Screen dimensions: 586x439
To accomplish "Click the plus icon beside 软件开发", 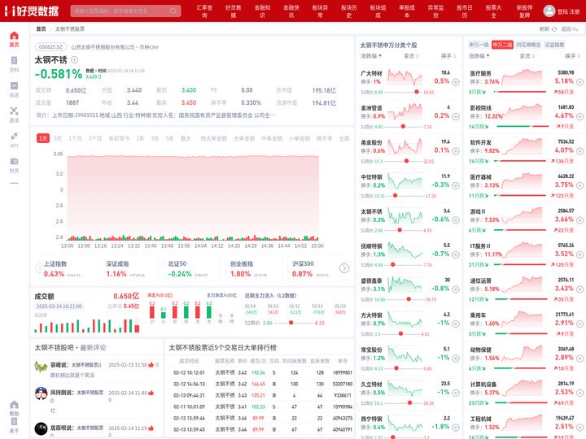I will tap(579, 151).
